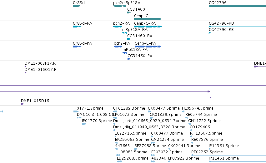Open the GM21254.5prime EST label
Image resolution: width=266 pixels, height=163 pixels.
coord(167,140)
